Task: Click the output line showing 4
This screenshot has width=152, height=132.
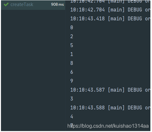Action: click(x=72, y=116)
